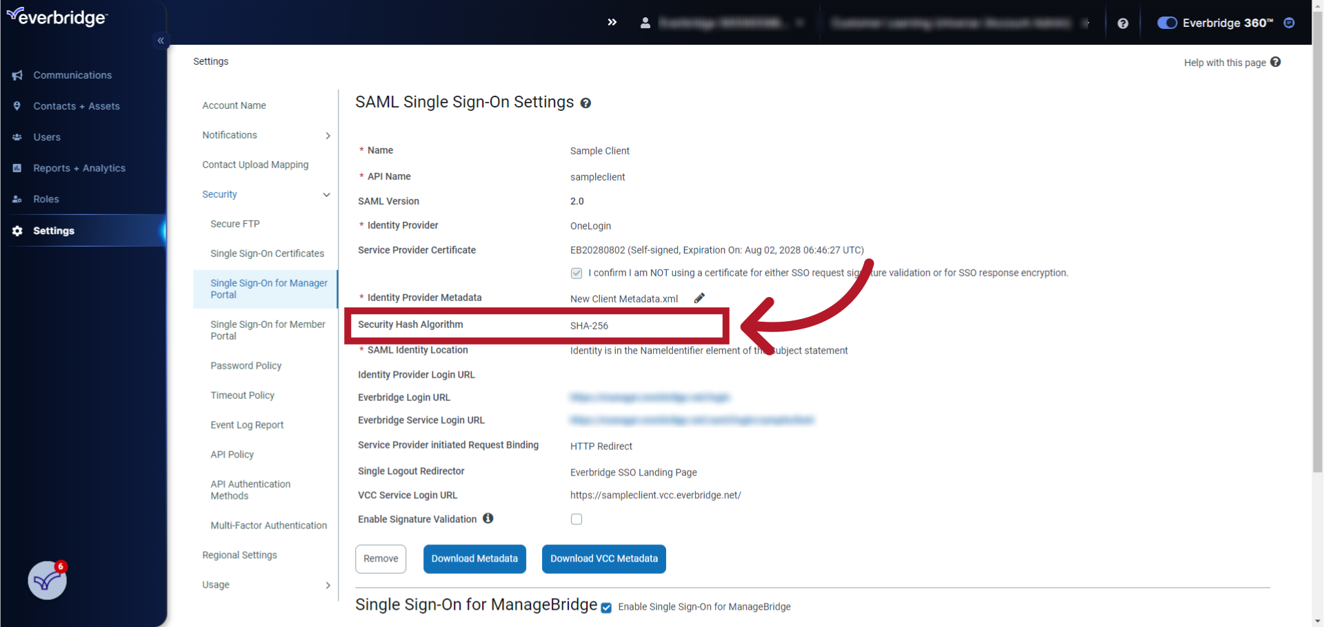Open the Password Policy settings page
The width and height of the screenshot is (1324, 627).
point(246,366)
